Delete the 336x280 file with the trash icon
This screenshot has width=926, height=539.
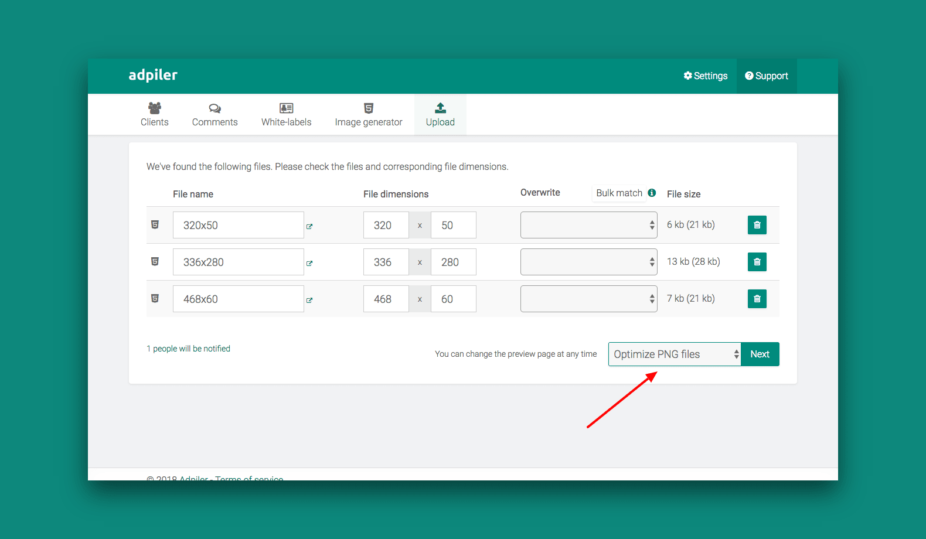click(x=757, y=262)
